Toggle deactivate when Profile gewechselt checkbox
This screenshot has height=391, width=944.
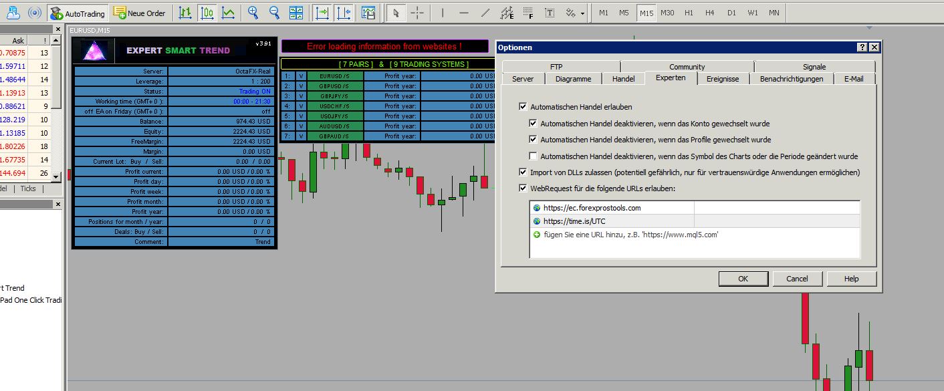tap(533, 140)
